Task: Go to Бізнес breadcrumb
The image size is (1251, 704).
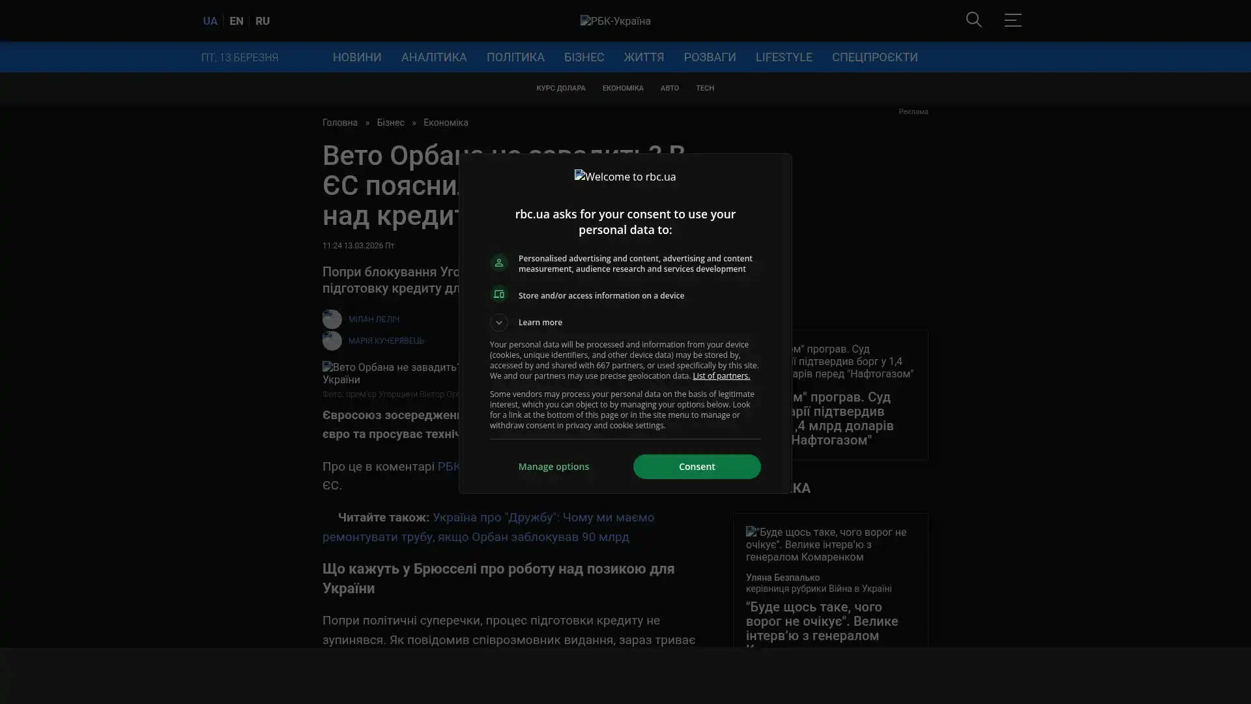Action: click(x=390, y=123)
